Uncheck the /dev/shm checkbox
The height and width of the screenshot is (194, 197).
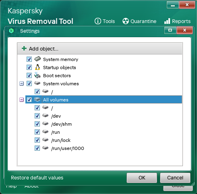point(37,124)
